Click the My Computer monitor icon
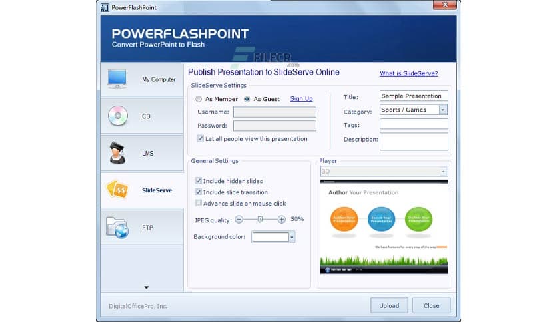 [x=117, y=79]
